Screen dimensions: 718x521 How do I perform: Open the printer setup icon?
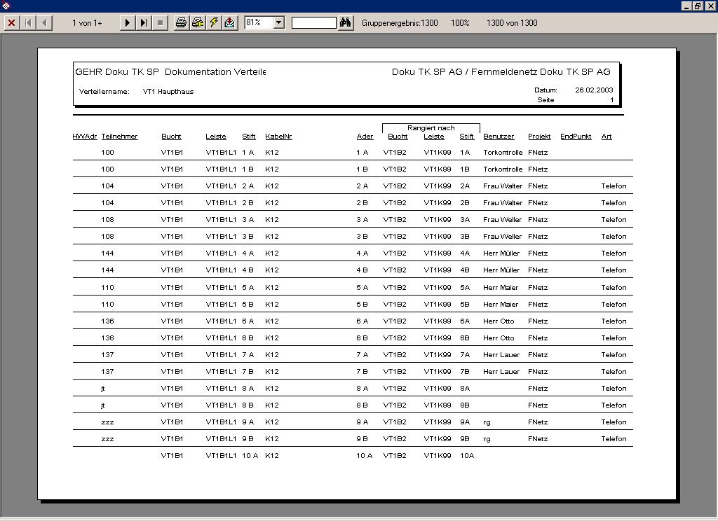198,22
